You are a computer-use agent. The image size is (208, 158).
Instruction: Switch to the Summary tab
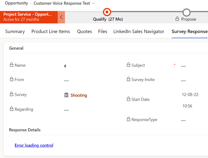pos(15,31)
